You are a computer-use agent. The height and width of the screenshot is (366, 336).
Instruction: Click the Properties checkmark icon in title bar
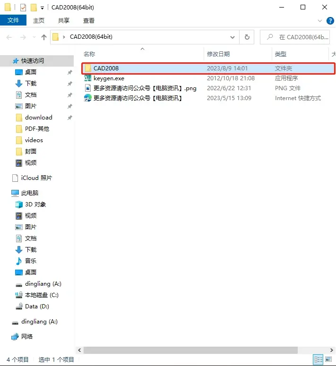[x=23, y=8]
